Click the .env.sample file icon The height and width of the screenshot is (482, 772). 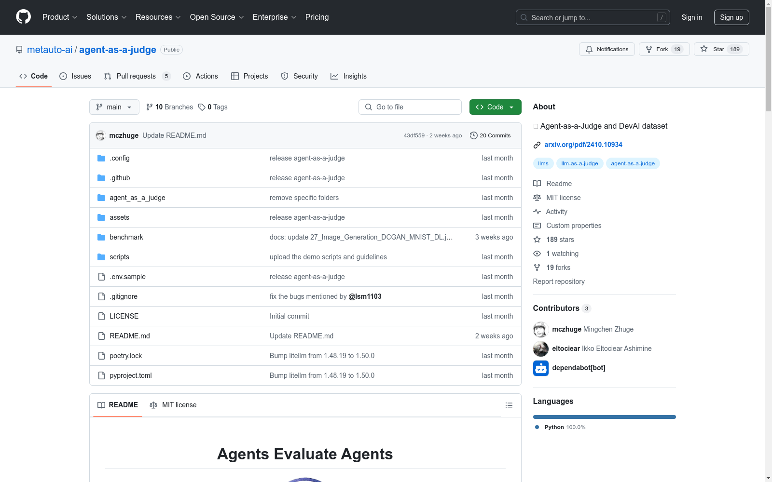[101, 277]
